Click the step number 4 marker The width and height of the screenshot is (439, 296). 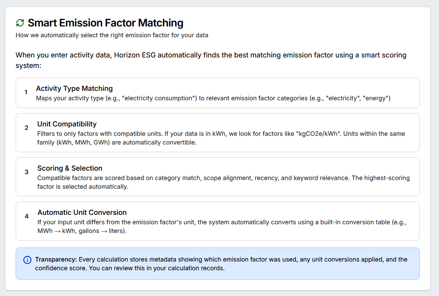(x=27, y=216)
